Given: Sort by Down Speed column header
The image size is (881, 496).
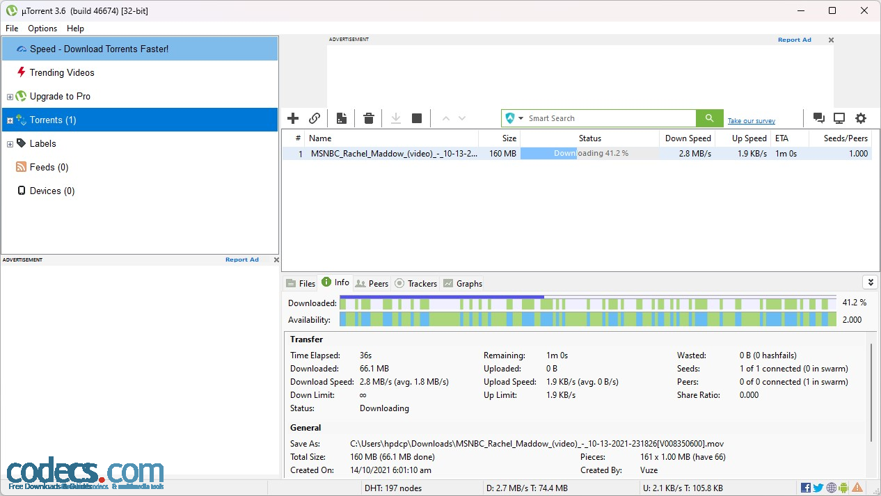Looking at the screenshot, I should [687, 138].
